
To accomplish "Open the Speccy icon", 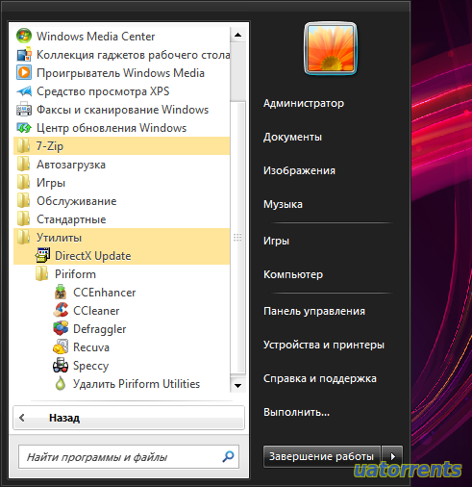I will (61, 365).
